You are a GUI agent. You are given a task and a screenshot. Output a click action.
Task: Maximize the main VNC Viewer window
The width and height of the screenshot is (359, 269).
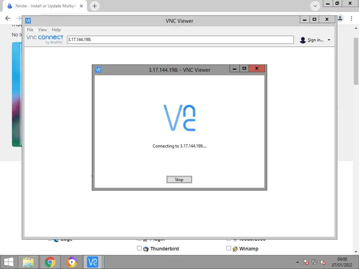coord(314,20)
